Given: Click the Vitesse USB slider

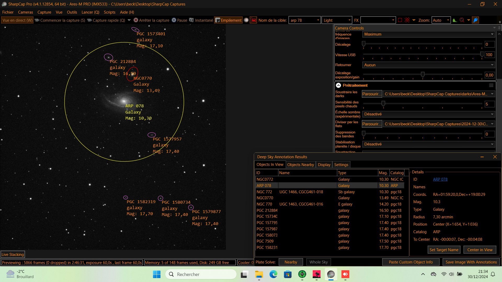Looking at the screenshot, I should pyautogui.click(x=423, y=55).
